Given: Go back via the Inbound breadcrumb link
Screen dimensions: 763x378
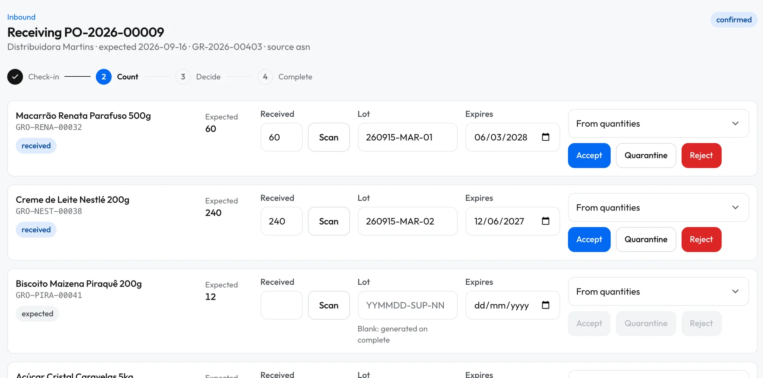Looking at the screenshot, I should (21, 17).
